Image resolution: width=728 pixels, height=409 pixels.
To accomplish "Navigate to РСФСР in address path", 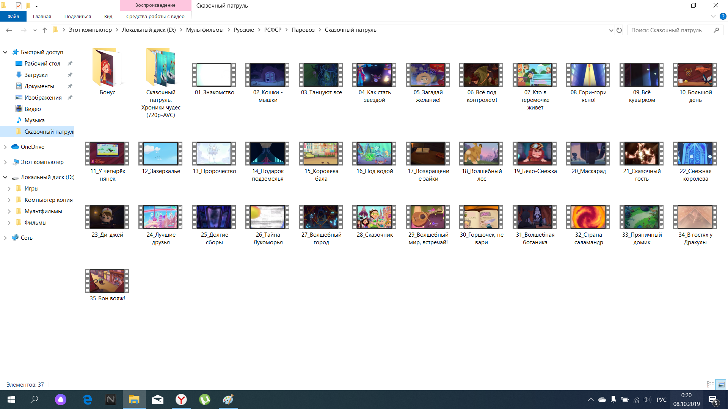I will point(273,30).
